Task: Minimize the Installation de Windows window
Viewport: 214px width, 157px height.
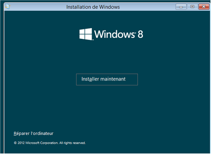Action: pyautogui.click(x=181, y=7)
